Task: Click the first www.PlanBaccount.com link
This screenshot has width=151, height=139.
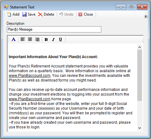Action: [x=29, y=76]
